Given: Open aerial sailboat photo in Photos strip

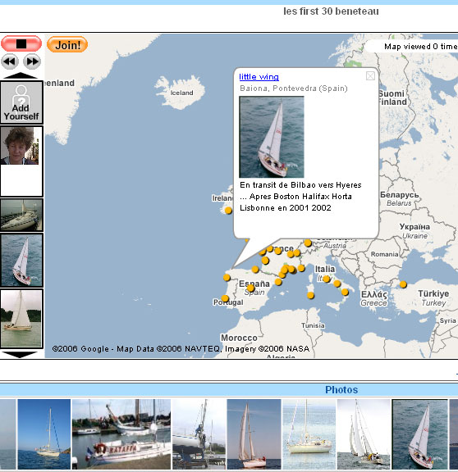Looking at the screenshot, I should coord(419,434).
